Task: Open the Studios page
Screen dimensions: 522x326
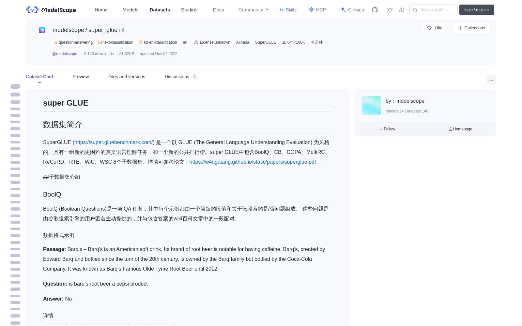Action: 189,10
